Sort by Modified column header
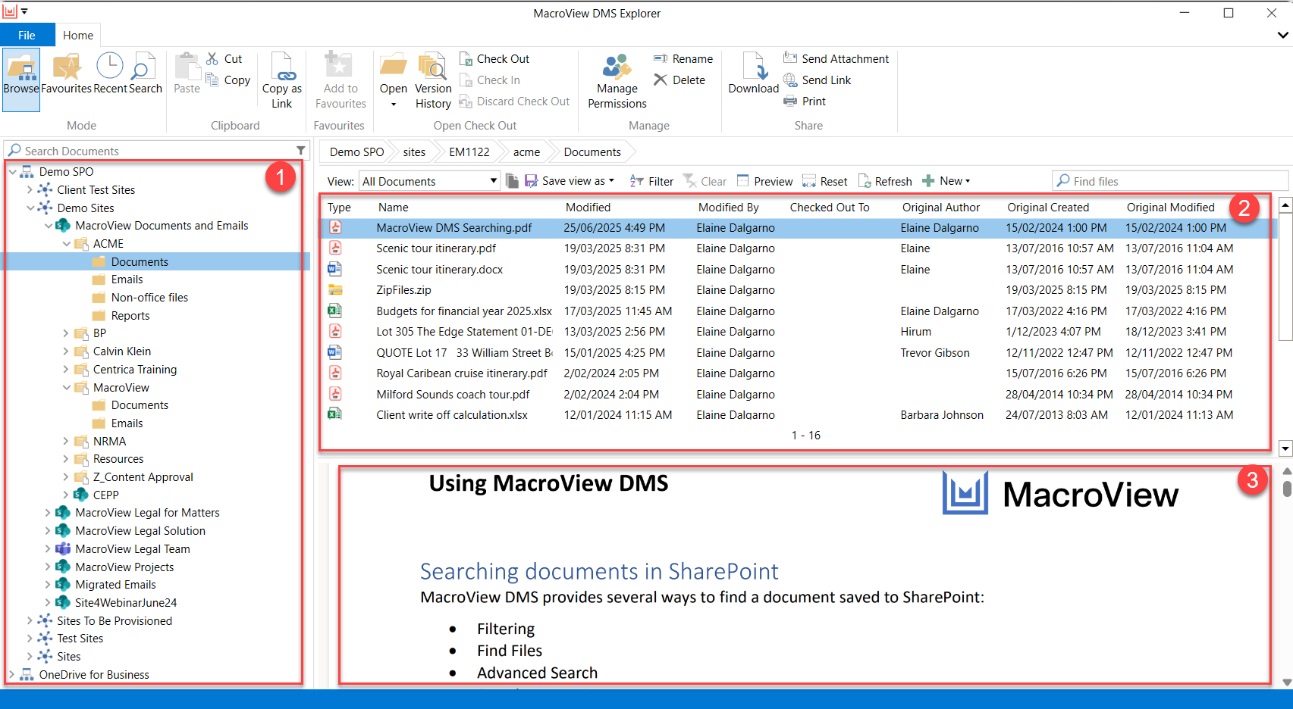The height and width of the screenshot is (709, 1293). point(588,207)
